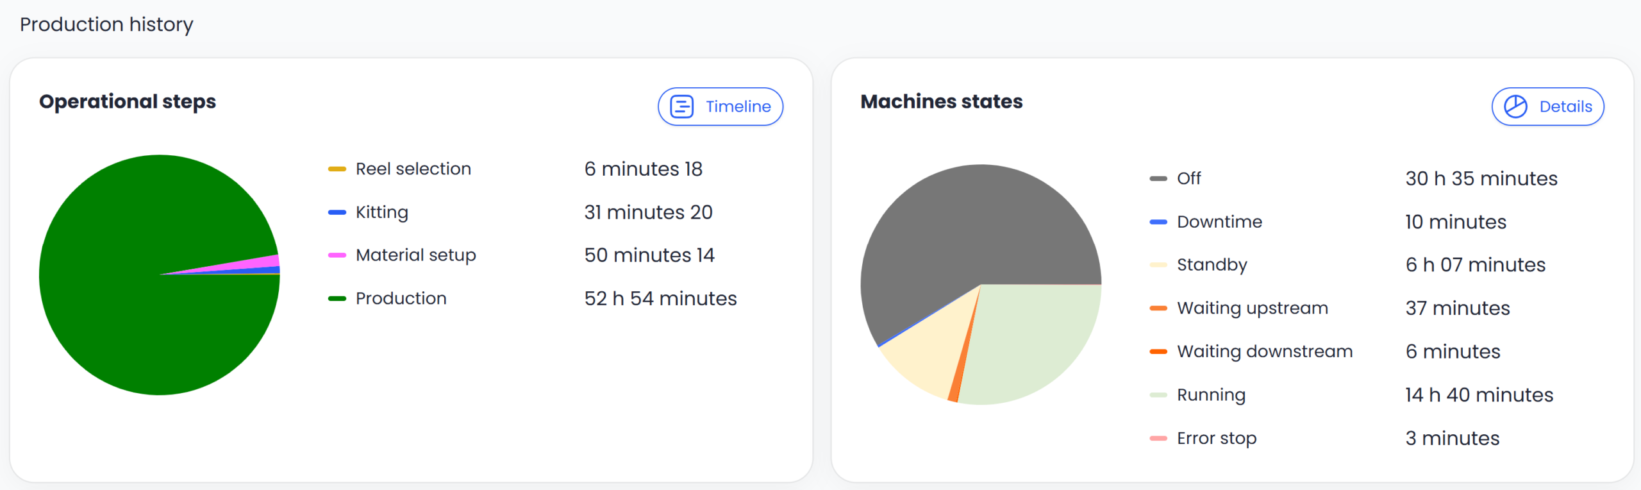Click the Error stop legend label

tap(1216, 439)
